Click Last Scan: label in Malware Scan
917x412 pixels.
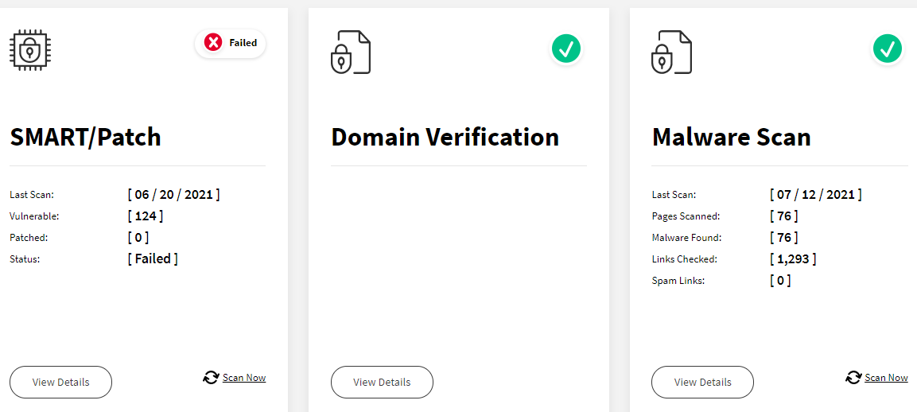point(674,195)
